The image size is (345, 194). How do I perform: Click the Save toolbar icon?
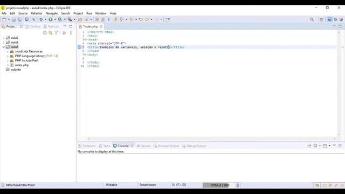13,19
